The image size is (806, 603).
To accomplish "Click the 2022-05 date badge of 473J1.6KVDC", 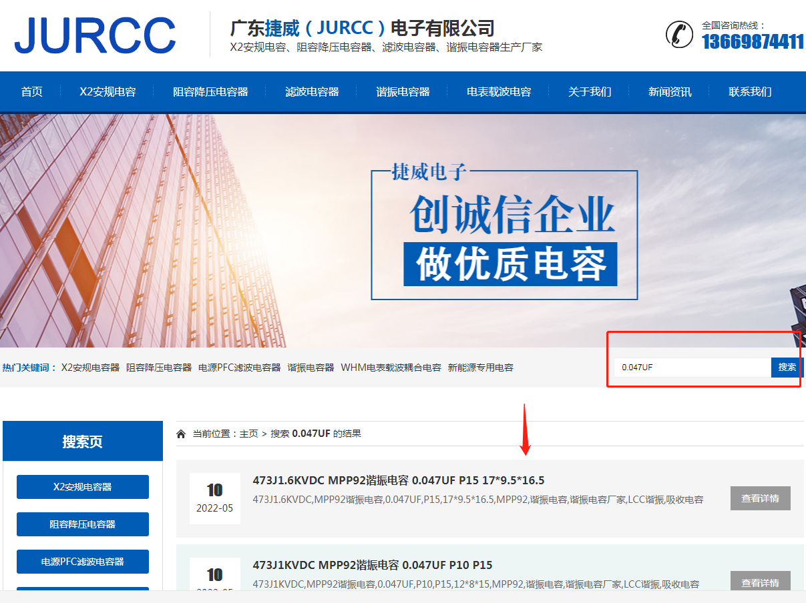I will (215, 498).
